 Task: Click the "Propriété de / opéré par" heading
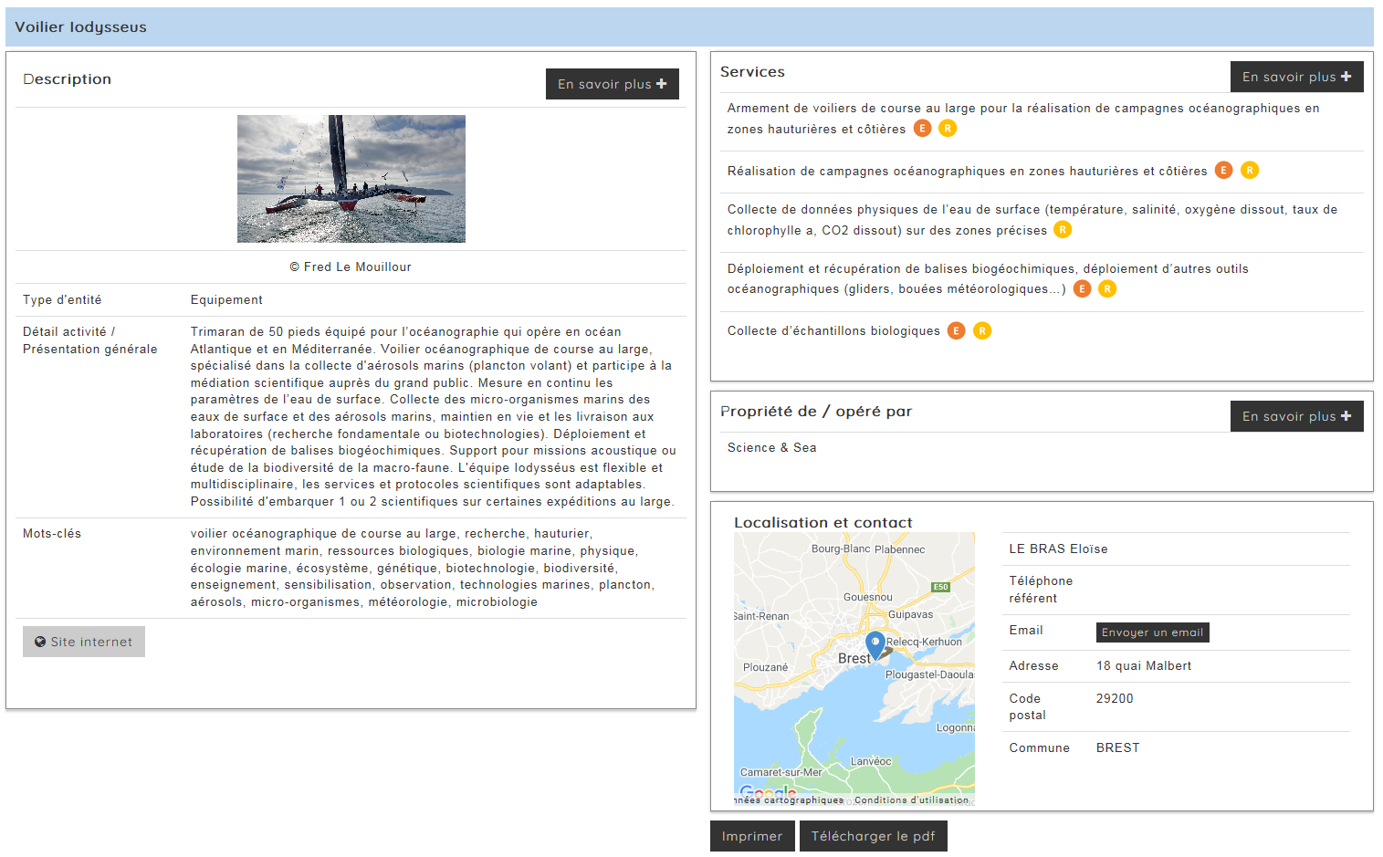pyautogui.click(x=816, y=412)
